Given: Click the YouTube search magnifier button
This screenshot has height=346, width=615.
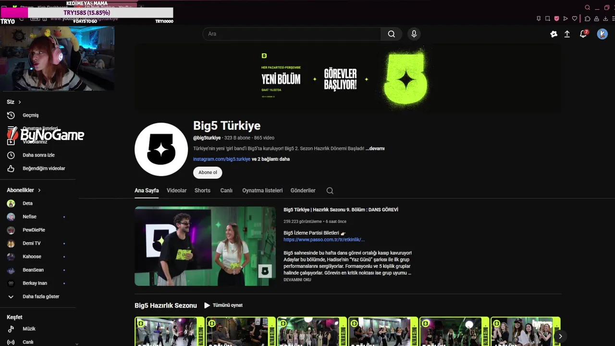Looking at the screenshot, I should click(391, 34).
